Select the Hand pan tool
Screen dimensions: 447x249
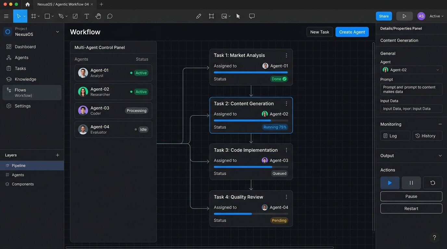(x=98, y=16)
